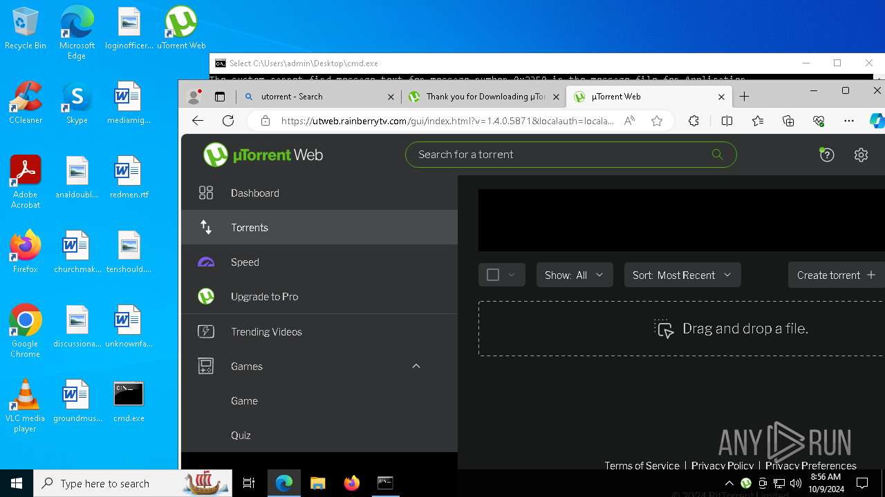Choose Upgrade to Pro
The width and height of the screenshot is (885, 497).
(319, 297)
